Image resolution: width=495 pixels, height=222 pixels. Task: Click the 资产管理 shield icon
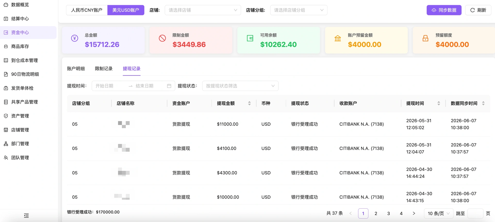click(x=6, y=116)
